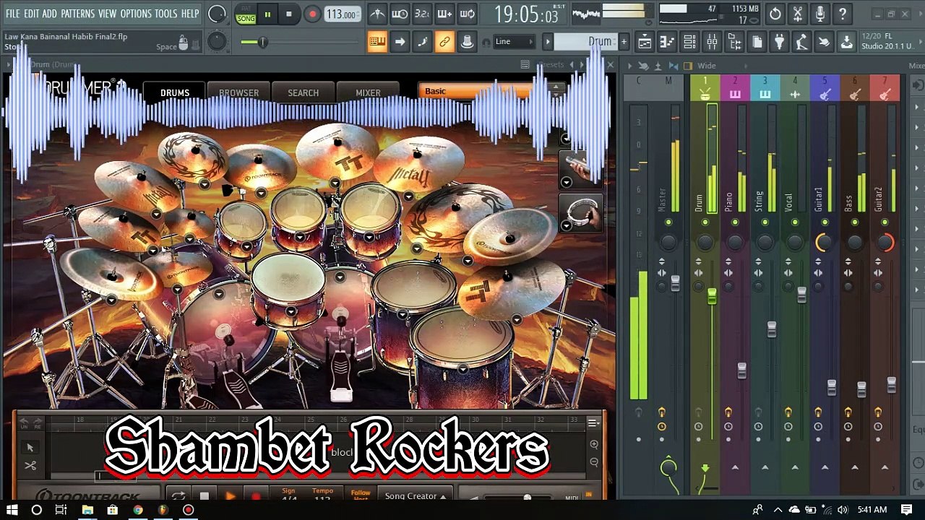Toggle PAT/SONG playback mode

pyautogui.click(x=246, y=14)
